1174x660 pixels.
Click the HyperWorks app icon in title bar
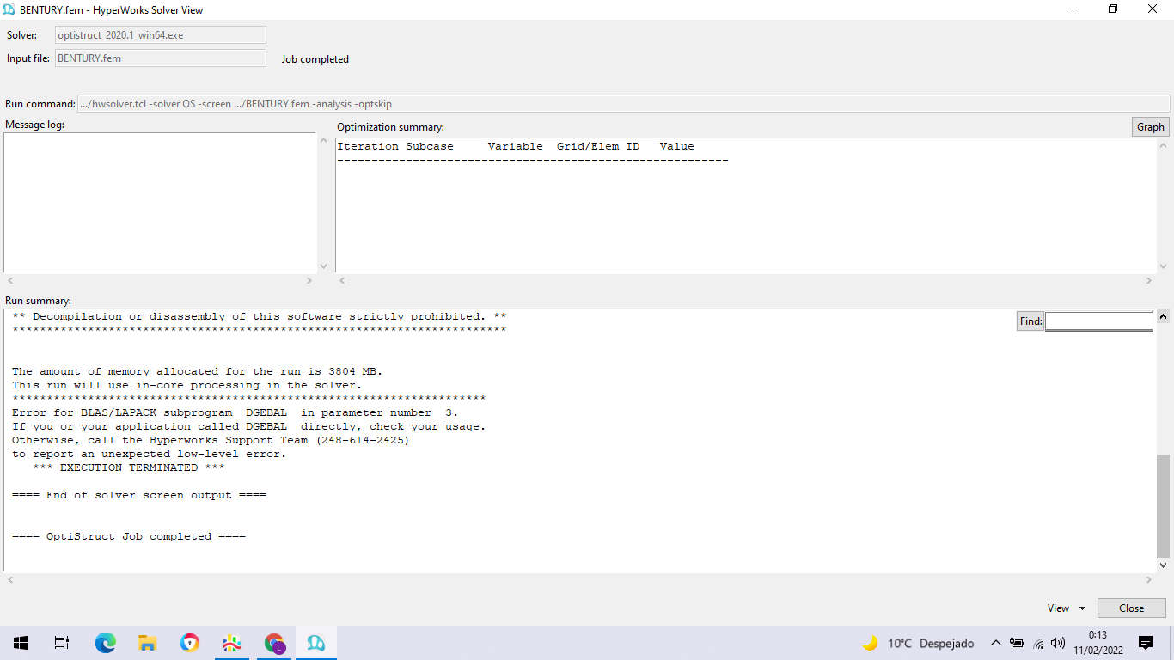(x=9, y=9)
